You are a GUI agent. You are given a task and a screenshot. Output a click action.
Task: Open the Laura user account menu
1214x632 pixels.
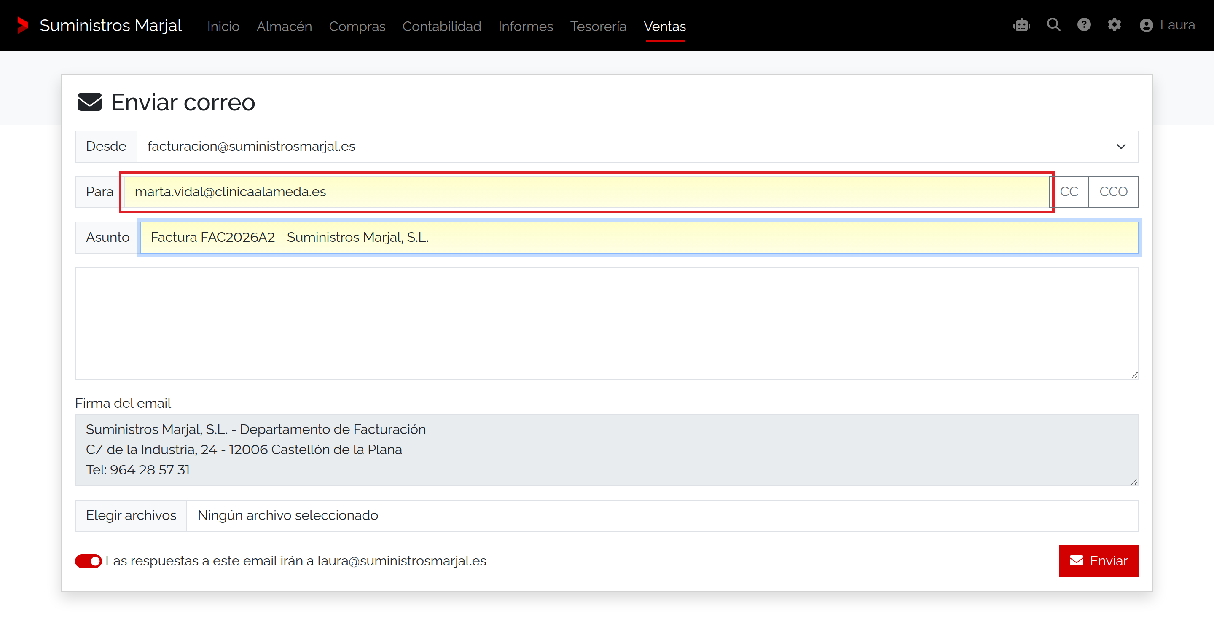click(1167, 25)
